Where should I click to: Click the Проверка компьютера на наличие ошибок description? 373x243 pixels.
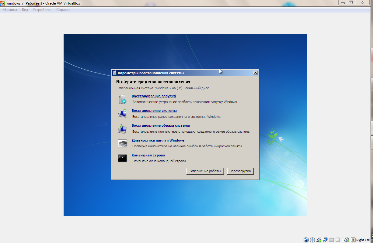click(x=187, y=146)
